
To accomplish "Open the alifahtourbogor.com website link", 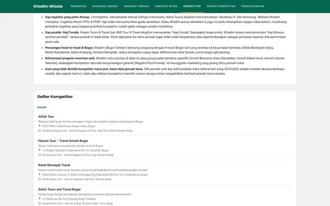I will [x=55, y=131].
